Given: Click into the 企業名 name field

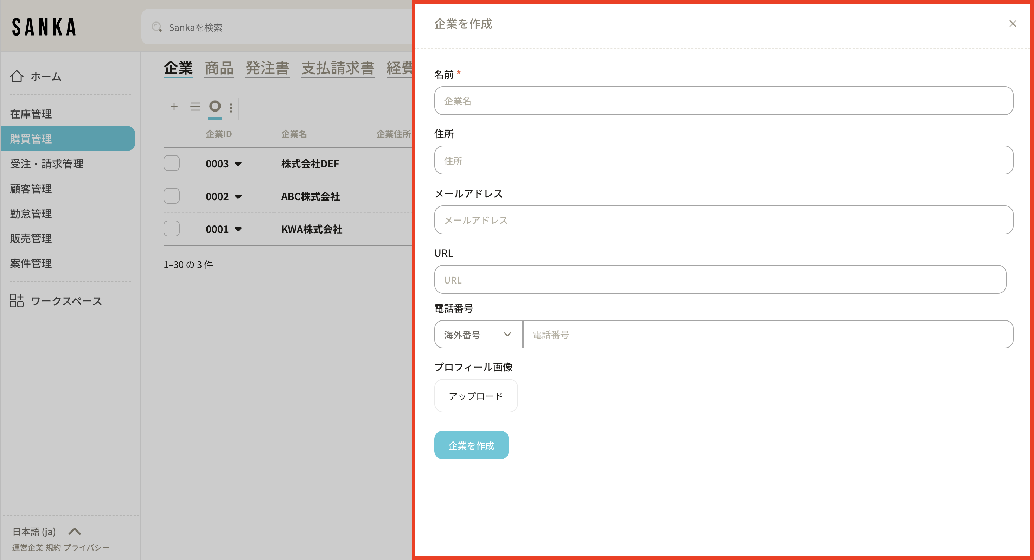Looking at the screenshot, I should pos(723,101).
